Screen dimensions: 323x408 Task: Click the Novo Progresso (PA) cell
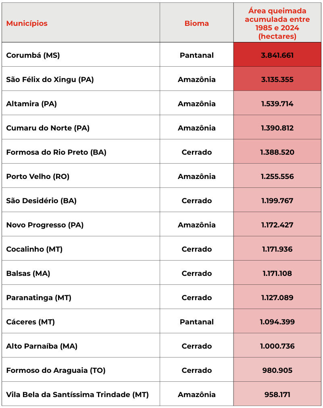pos(45,225)
